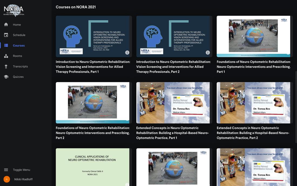
Task: Click the info icon on Extended Concepts Part 1
Action: point(207,119)
